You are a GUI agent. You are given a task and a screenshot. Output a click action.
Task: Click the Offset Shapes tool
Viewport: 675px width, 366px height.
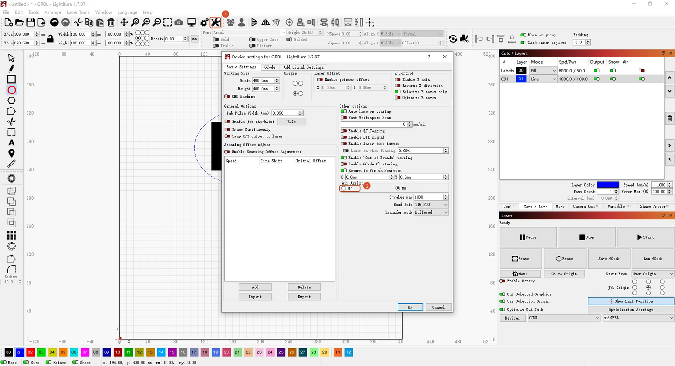click(12, 179)
